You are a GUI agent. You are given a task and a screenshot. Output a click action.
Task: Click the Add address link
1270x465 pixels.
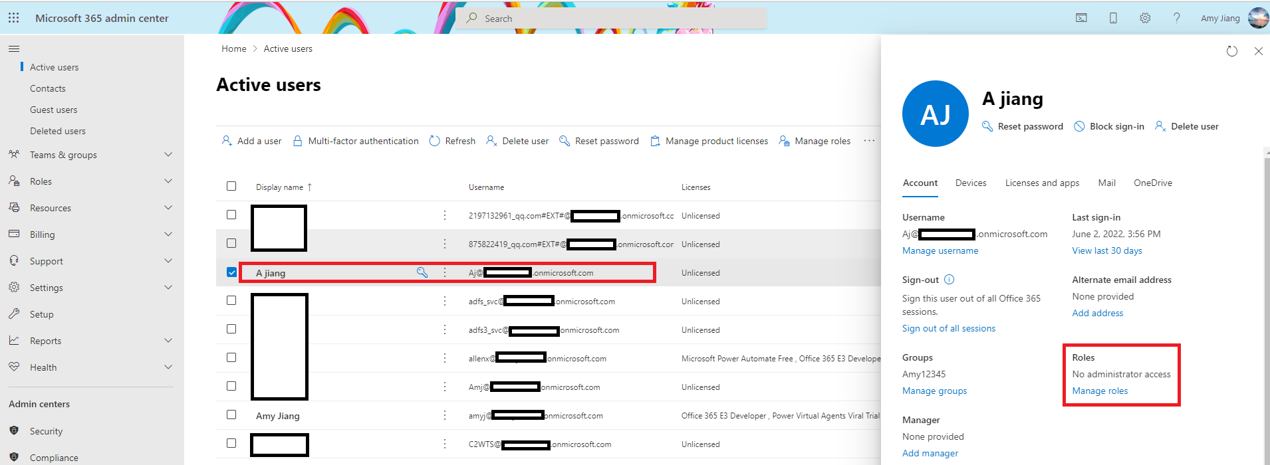(x=1098, y=313)
